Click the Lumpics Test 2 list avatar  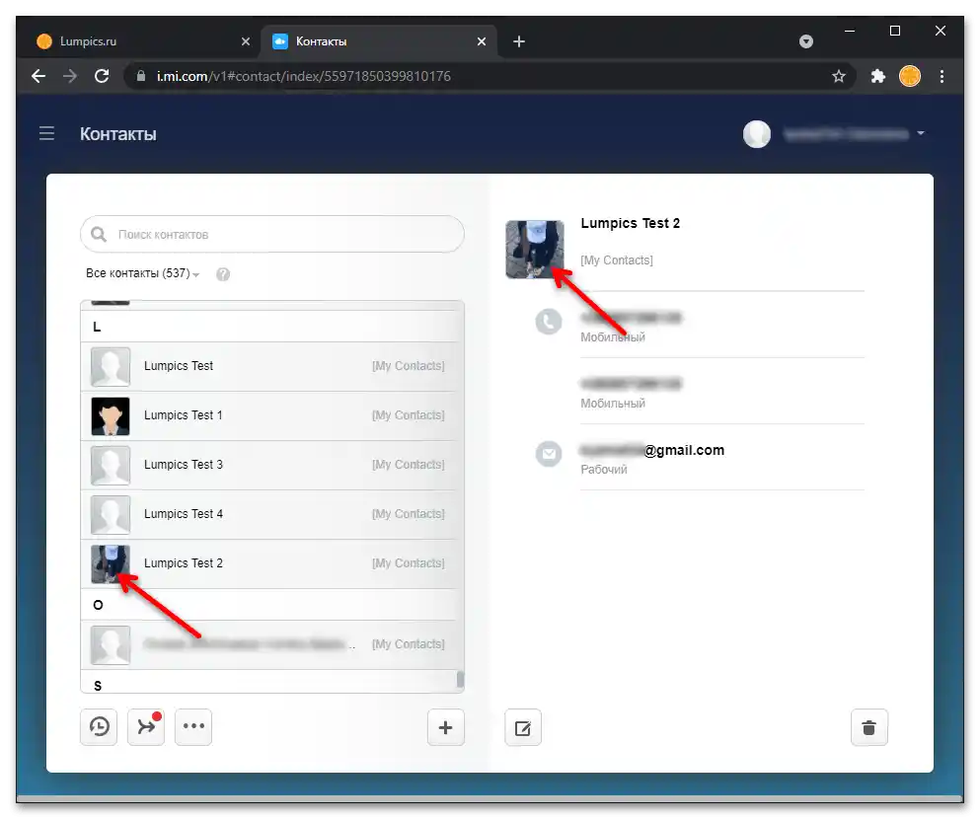tap(111, 564)
